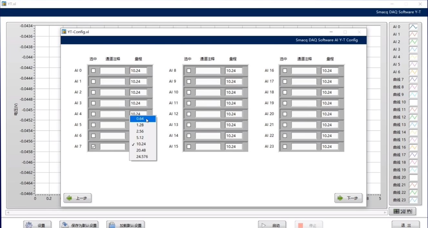This screenshot has width=428, height=228.
Task: Expand the AI 19 range selector
Action: point(330,103)
